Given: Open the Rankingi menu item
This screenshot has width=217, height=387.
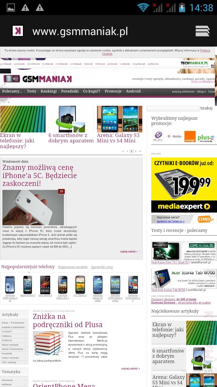Looking at the screenshot, I should pos(49,91).
